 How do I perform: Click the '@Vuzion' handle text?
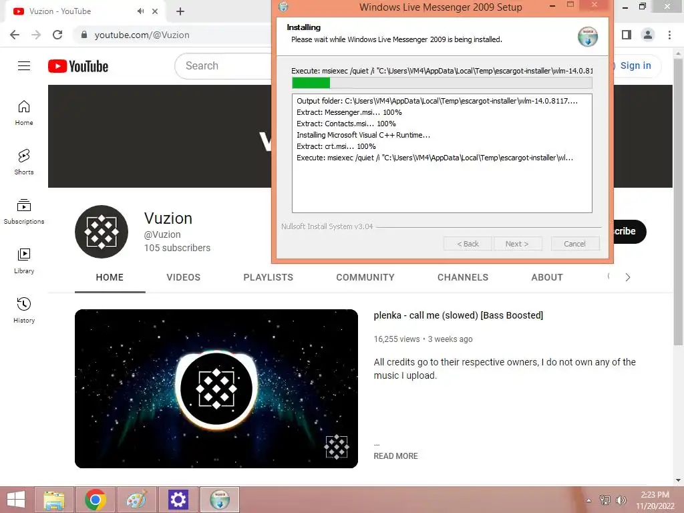[x=162, y=234]
